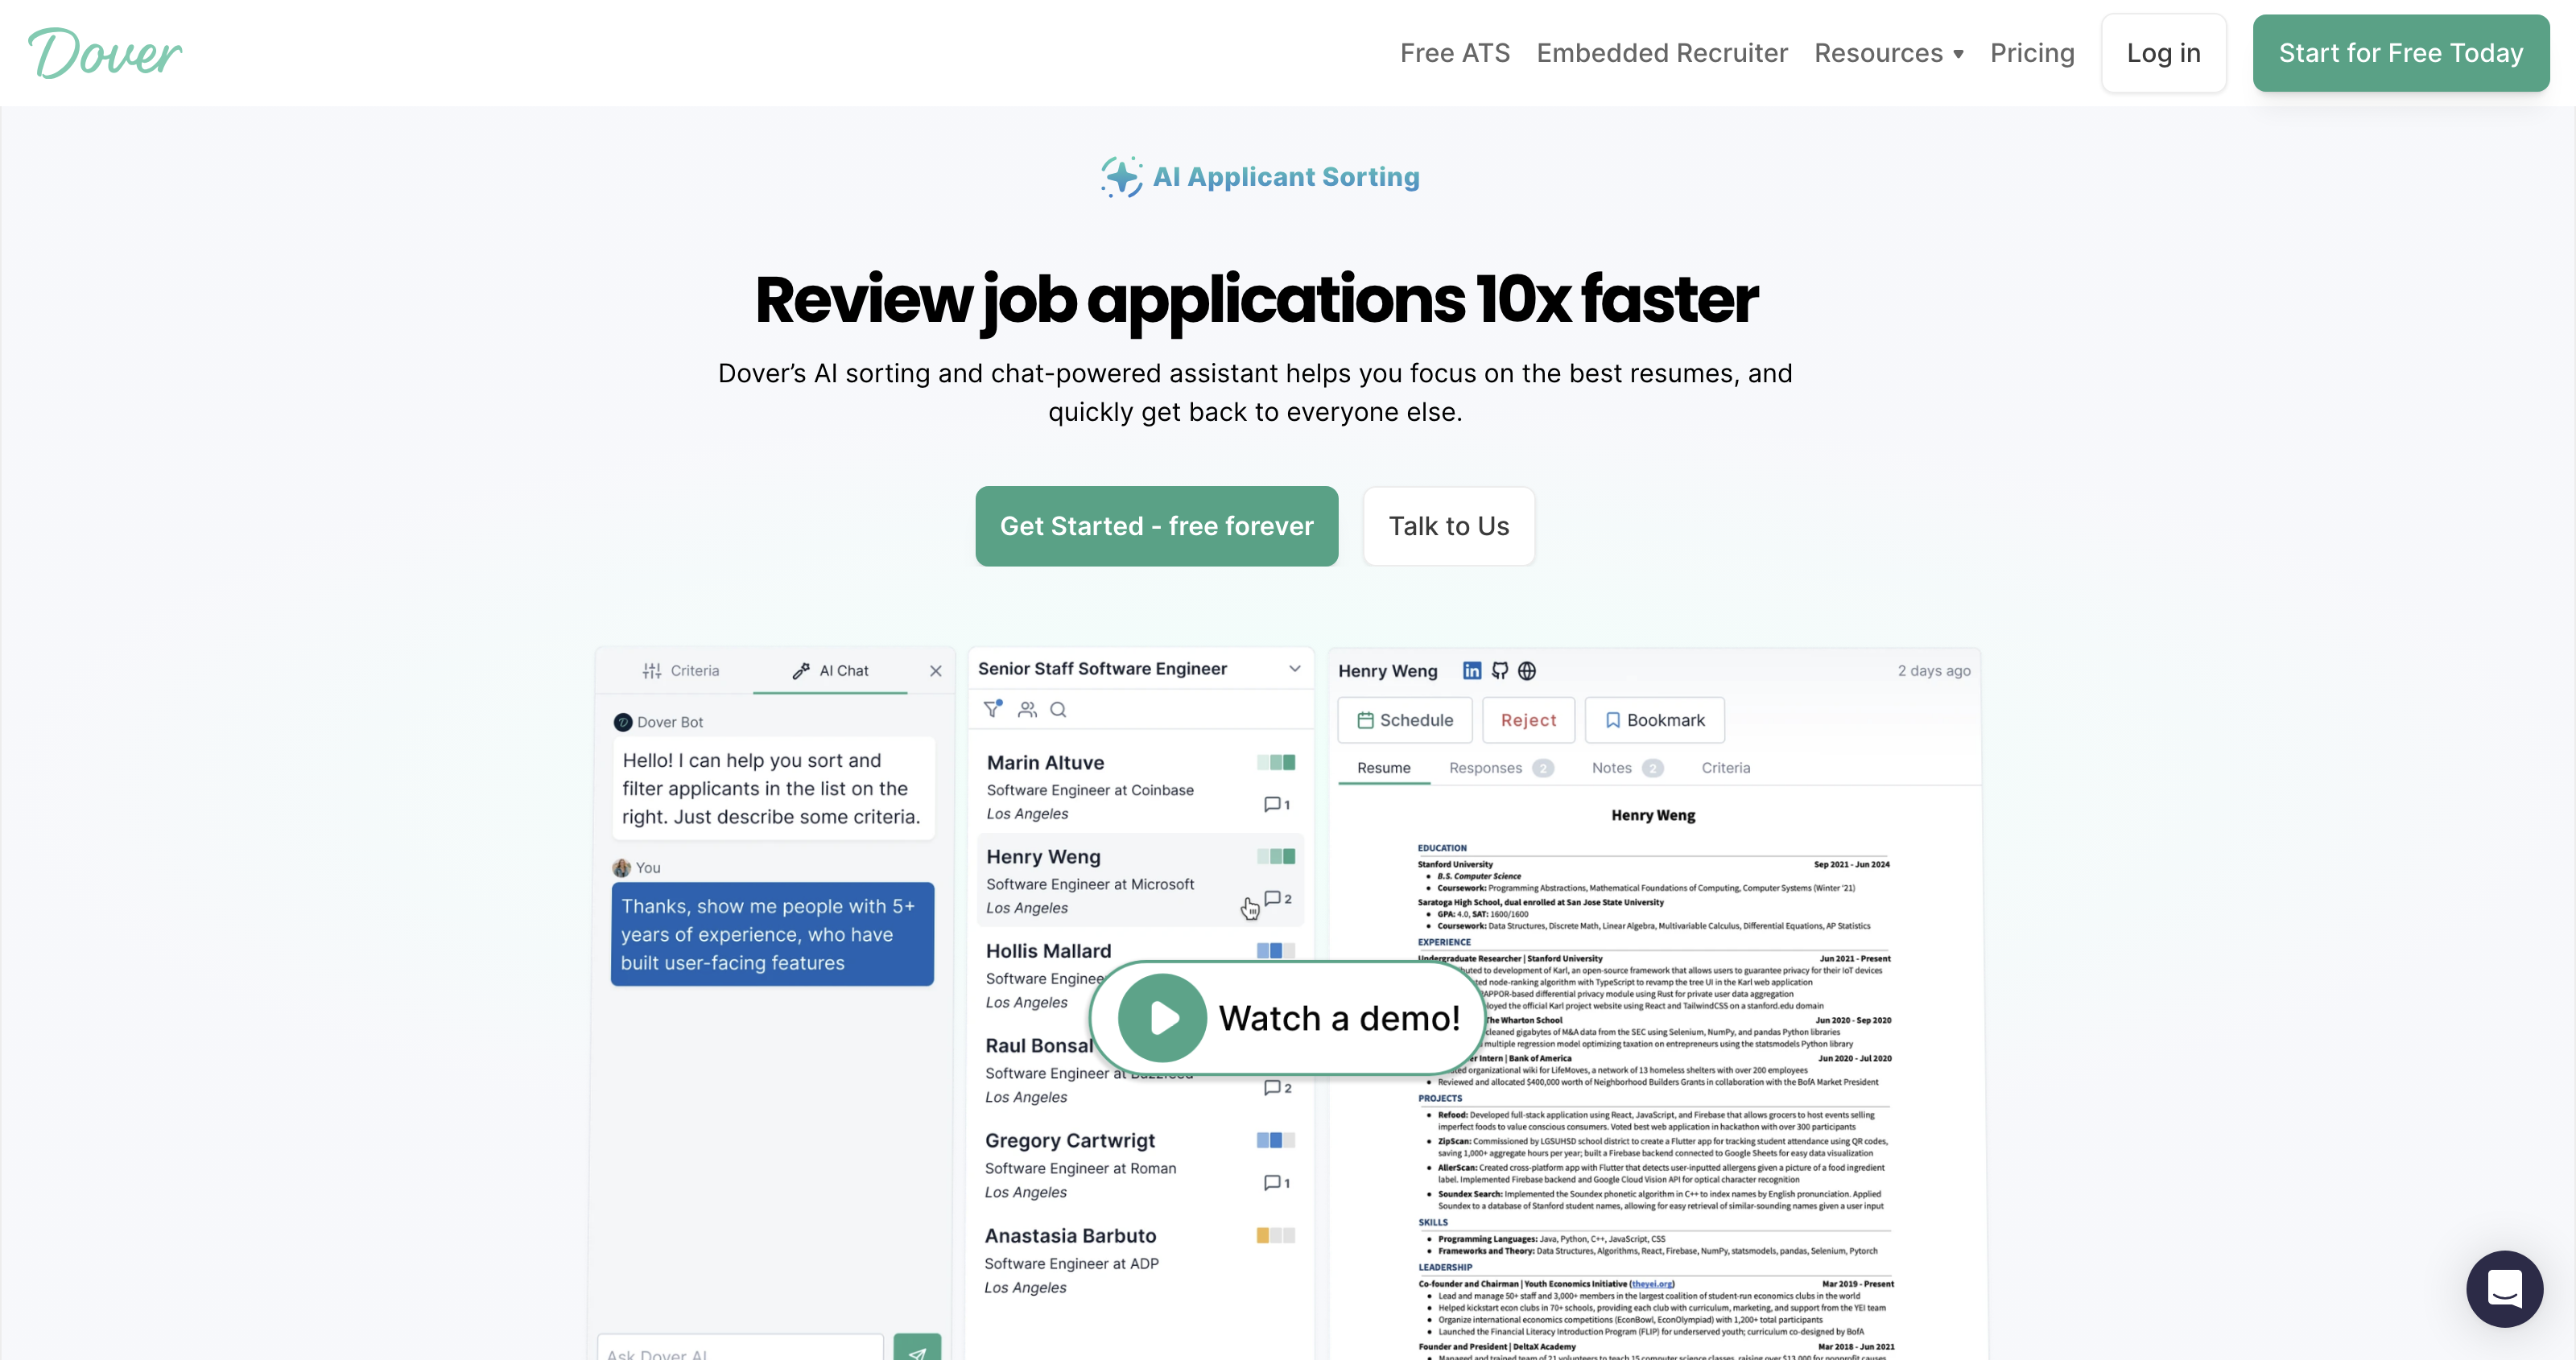This screenshot has height=1360, width=2576.
Task: Click the Talk to Us button
Action: 1449,526
